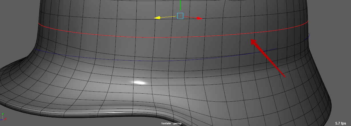The width and height of the screenshot is (351, 126).
Task: Click the 5.7 fps frame rate readout
Action: click(341, 123)
